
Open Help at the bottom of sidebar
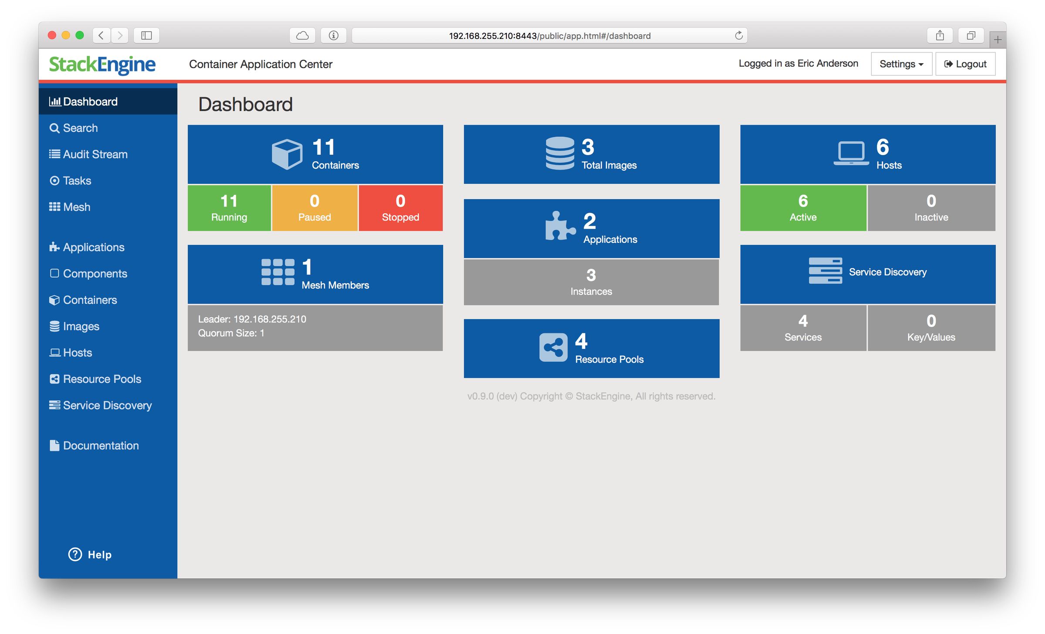click(x=90, y=554)
